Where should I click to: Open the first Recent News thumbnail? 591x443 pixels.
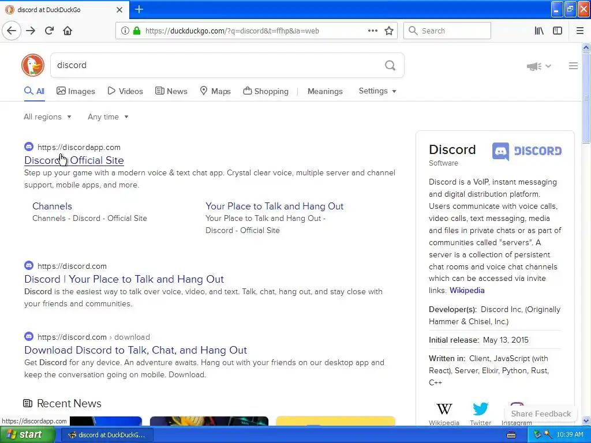[x=106, y=421]
